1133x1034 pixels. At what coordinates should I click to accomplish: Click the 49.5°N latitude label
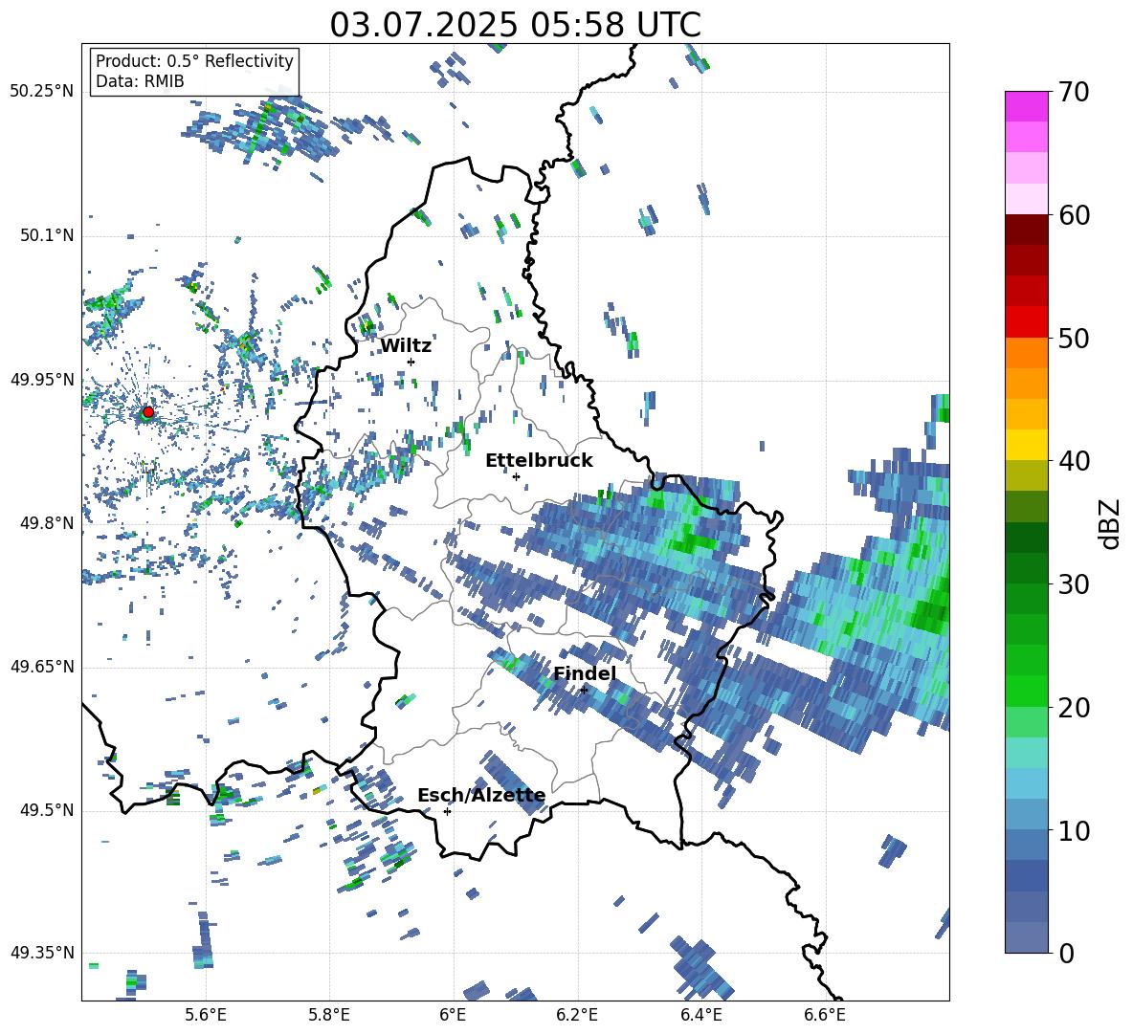[x=46, y=810]
